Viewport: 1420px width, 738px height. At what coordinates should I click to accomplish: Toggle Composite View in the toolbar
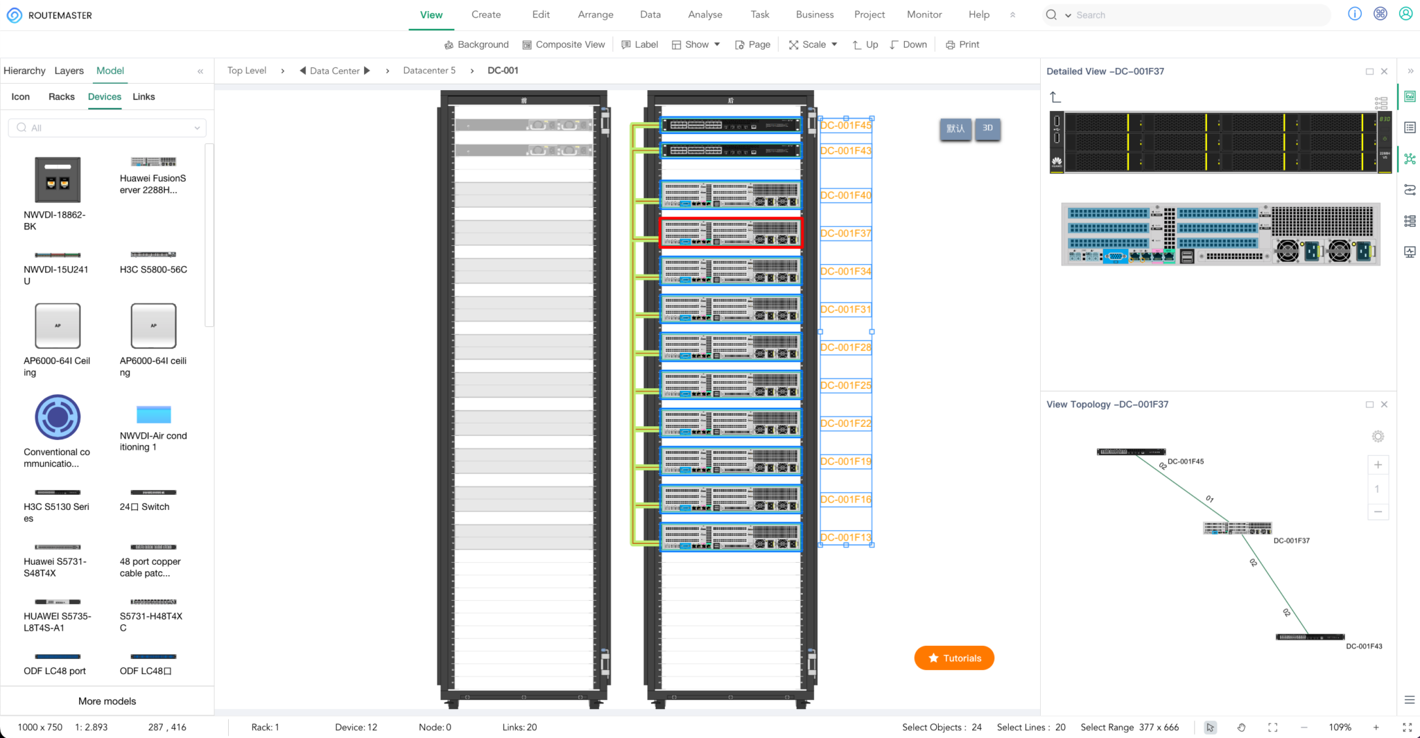[564, 44]
